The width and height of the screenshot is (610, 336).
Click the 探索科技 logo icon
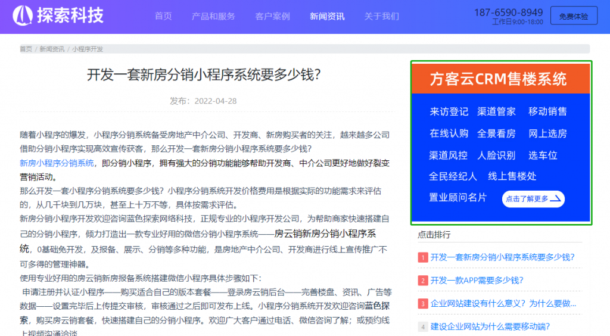point(23,15)
